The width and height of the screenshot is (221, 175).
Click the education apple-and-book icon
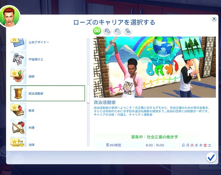coord(18,110)
